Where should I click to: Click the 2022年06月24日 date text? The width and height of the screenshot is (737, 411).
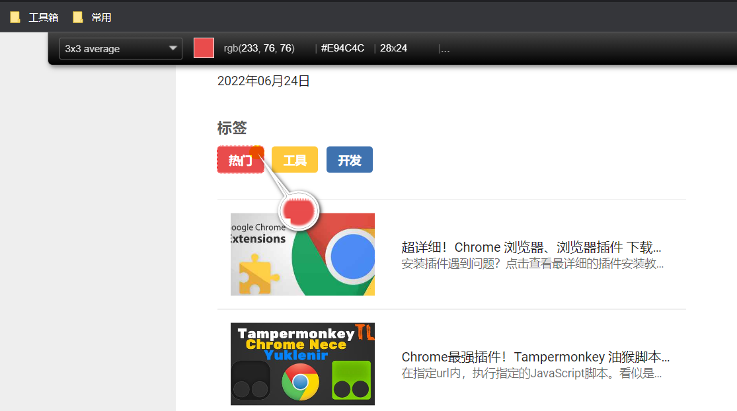[263, 81]
